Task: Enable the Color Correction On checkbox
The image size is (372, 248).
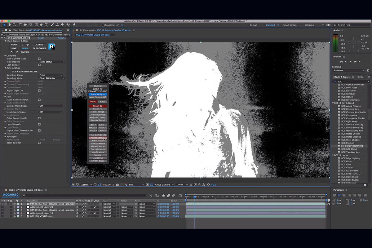Action: [x=39, y=118]
